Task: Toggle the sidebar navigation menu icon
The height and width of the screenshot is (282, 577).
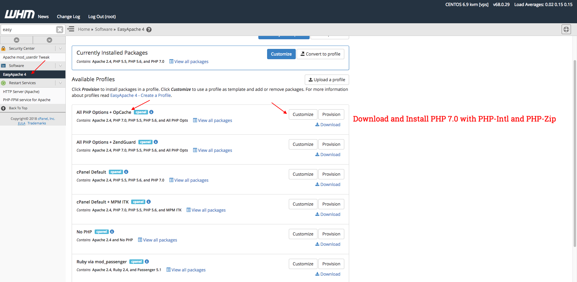Action: 71,29
